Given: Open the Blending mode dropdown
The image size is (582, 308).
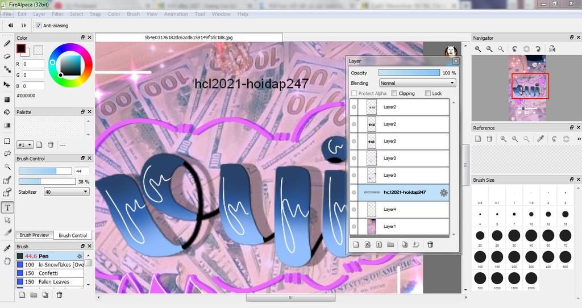Looking at the screenshot, I should tap(417, 83).
